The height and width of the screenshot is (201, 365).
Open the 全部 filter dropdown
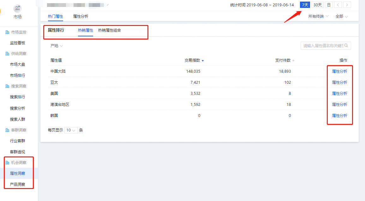(x=342, y=16)
